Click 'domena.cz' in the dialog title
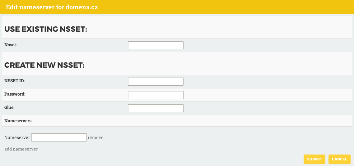Viewport: 354px width, 166px height. click(x=82, y=7)
